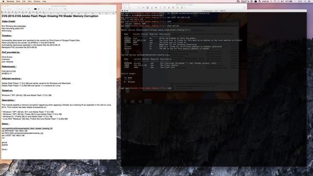Click the '@eromang' line
This screenshot has width=313, height=176.
6,31
